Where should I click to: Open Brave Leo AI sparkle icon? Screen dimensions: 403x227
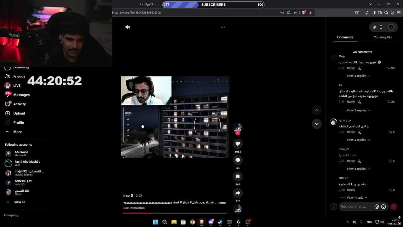tap(386, 13)
